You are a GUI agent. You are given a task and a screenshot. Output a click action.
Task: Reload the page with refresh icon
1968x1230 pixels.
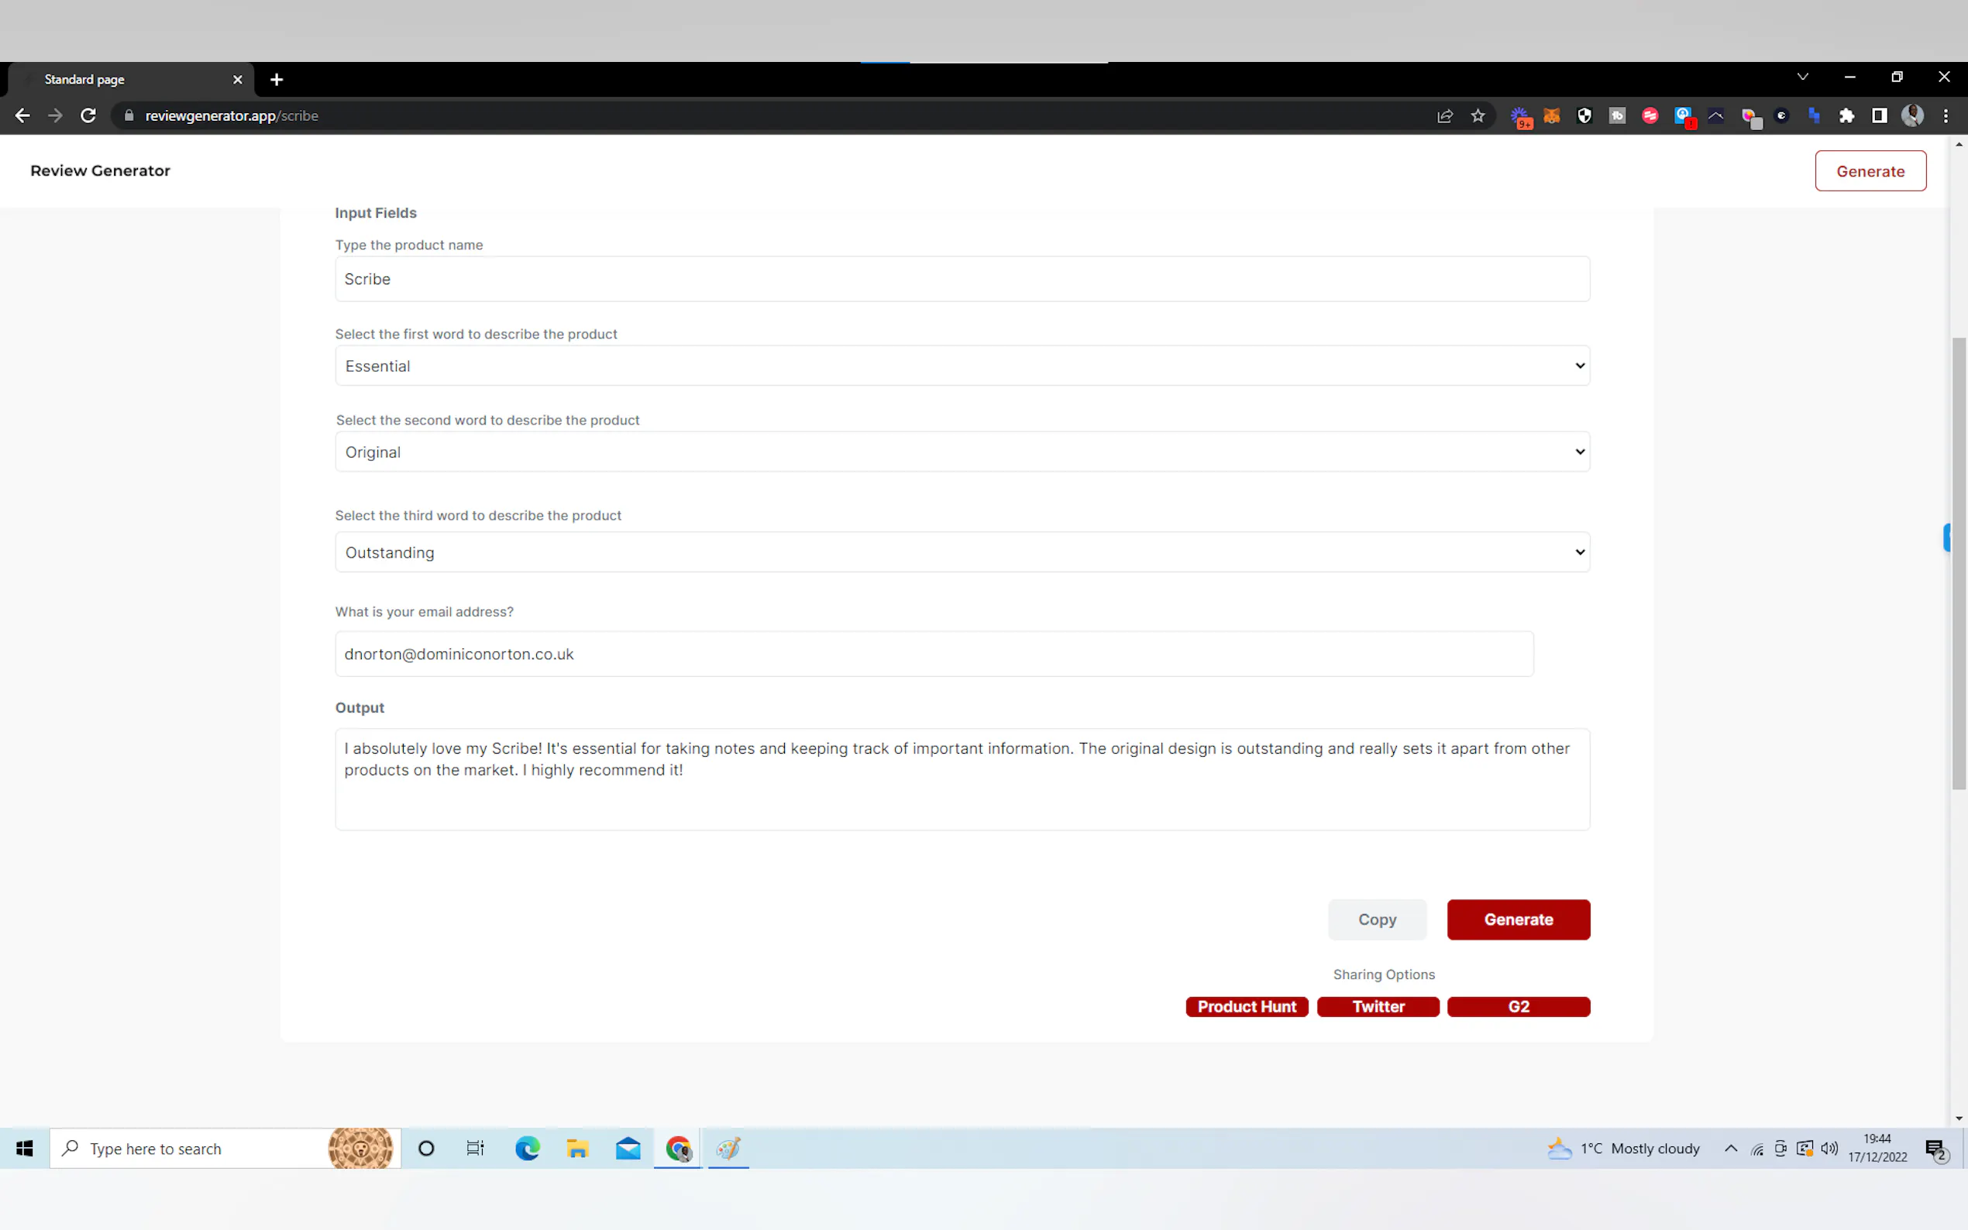point(88,116)
